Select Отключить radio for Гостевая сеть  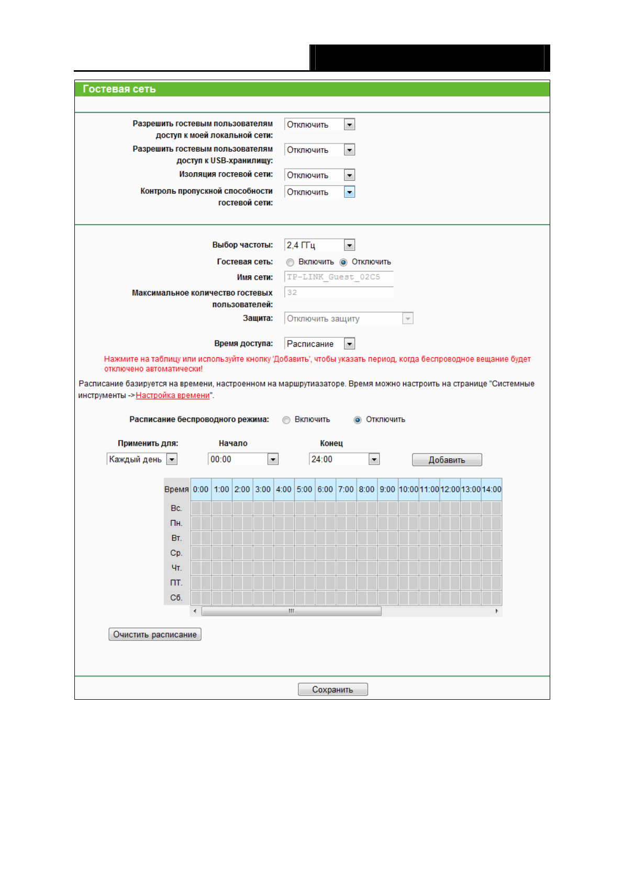[343, 262]
